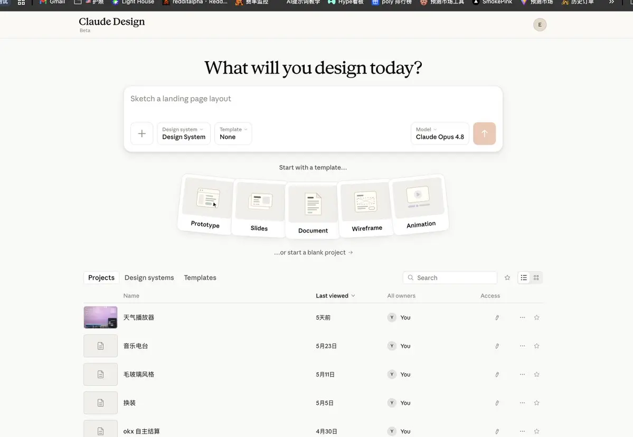Click the 5月23日 date cell
This screenshot has height=437, width=633.
(326, 346)
